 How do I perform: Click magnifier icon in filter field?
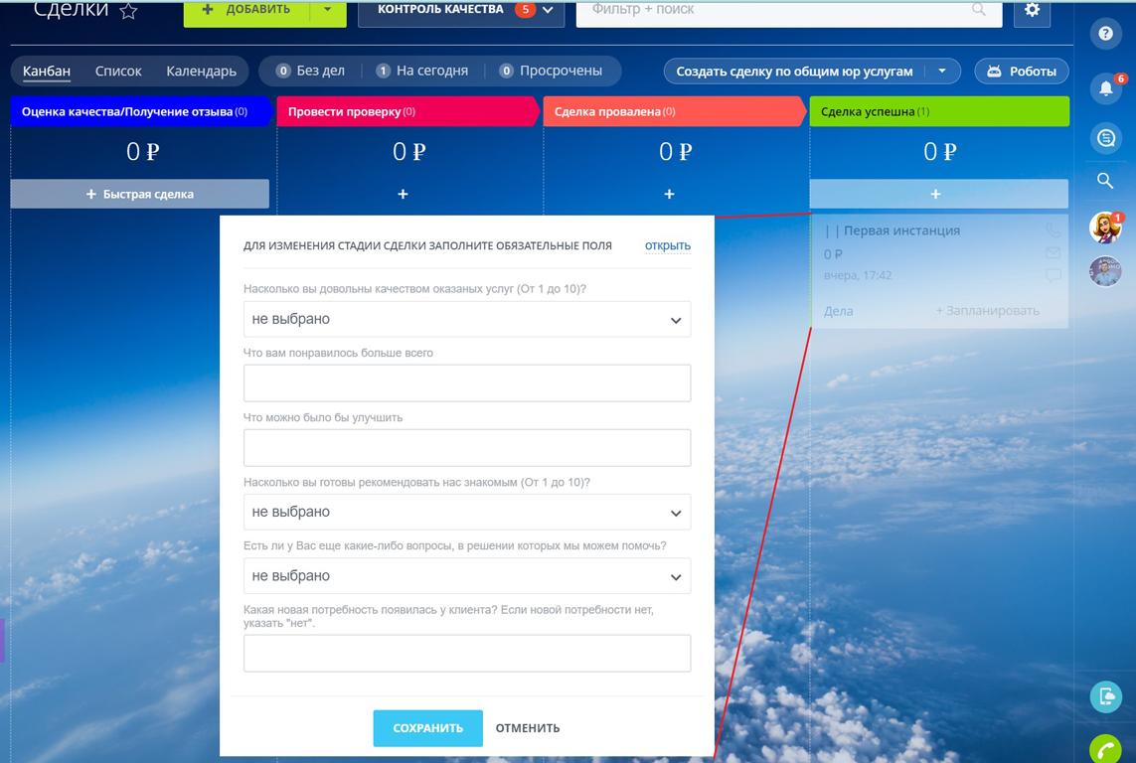(x=978, y=9)
